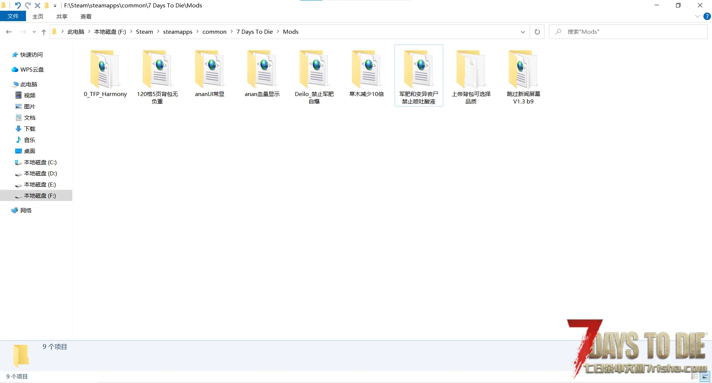Select the 120格5页背包无负重 folder icon

[157, 69]
